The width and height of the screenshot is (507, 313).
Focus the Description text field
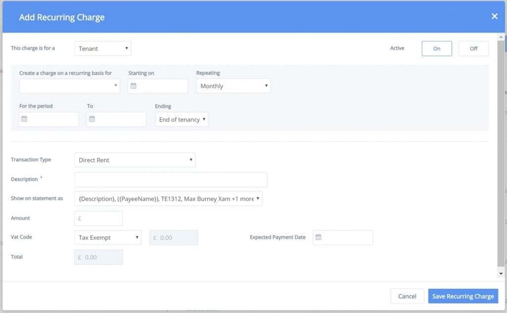(x=171, y=180)
